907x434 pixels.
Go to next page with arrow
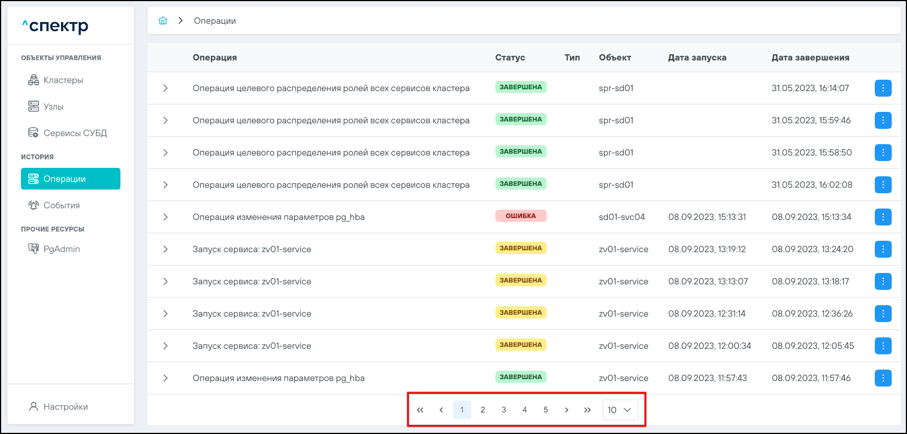point(567,410)
